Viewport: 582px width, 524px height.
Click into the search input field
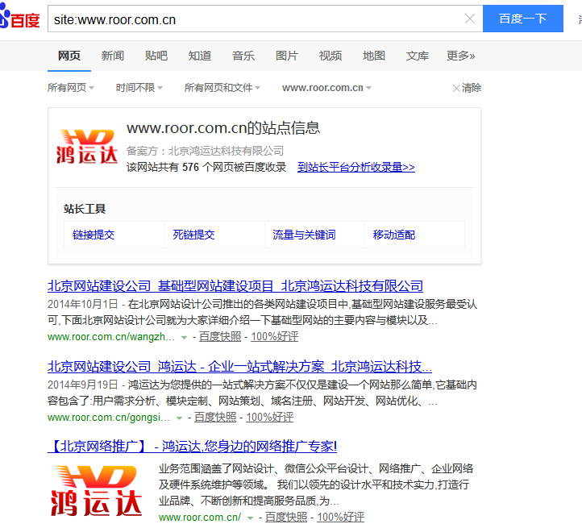click(x=258, y=19)
